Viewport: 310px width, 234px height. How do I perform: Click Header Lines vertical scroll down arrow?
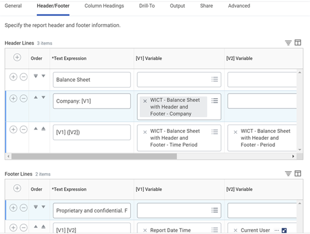300,150
